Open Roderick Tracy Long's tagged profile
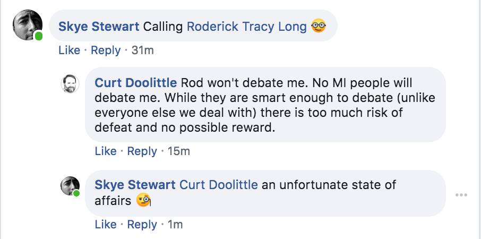The width and height of the screenshot is (481, 239). point(247,26)
